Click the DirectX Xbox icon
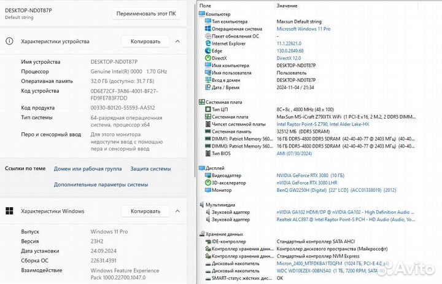Image resolution: width=442 pixels, height=284 pixels. (208, 58)
